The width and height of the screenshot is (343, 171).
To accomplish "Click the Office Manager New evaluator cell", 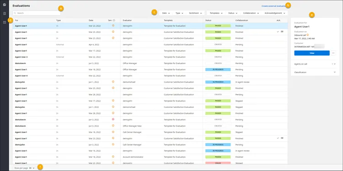I will (132, 126).
